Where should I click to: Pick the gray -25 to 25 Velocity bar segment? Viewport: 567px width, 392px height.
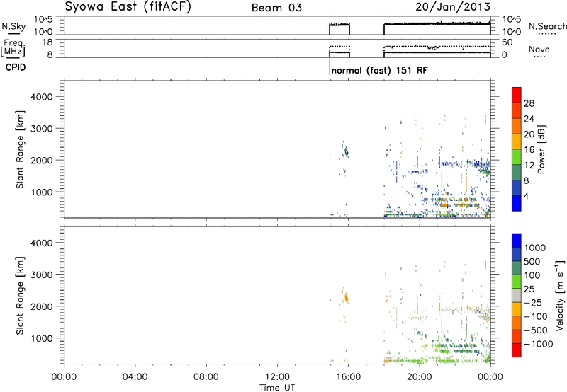(517, 295)
